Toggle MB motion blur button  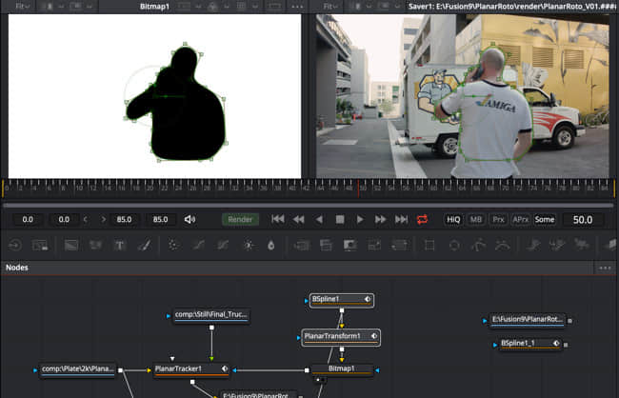point(476,219)
